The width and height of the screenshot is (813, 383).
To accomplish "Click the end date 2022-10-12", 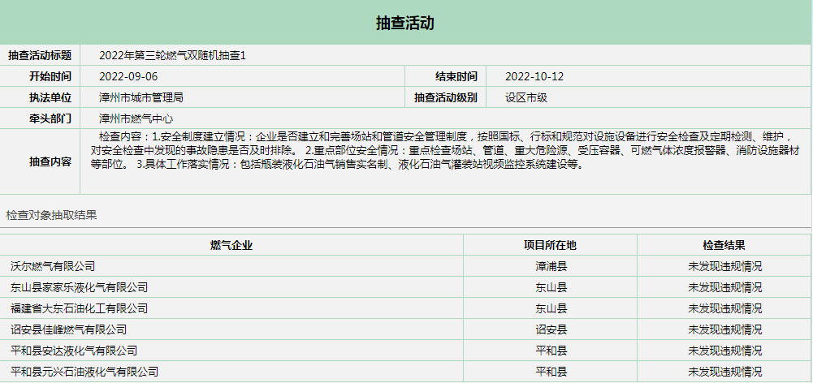I will pos(534,76).
